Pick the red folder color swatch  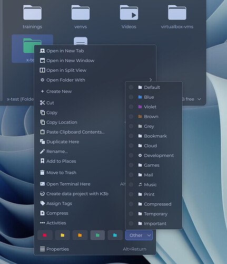point(45,235)
